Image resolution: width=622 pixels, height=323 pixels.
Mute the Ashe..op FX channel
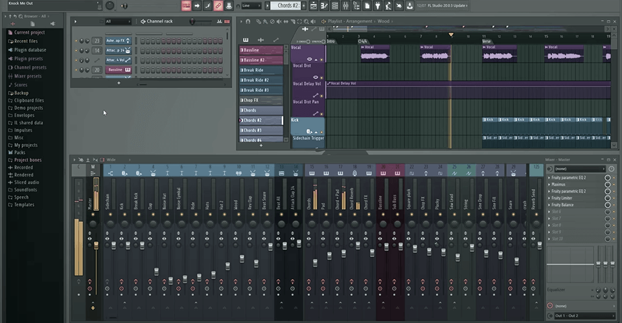click(76, 41)
